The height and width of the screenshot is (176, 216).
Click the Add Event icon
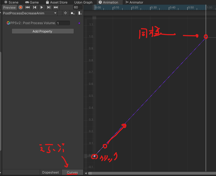click(x=80, y=13)
